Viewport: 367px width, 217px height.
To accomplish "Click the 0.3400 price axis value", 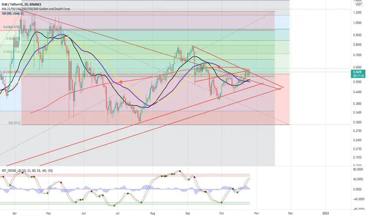I will click(357, 112).
